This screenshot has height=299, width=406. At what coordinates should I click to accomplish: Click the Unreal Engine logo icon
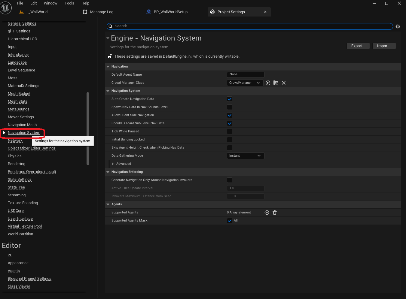click(6, 8)
